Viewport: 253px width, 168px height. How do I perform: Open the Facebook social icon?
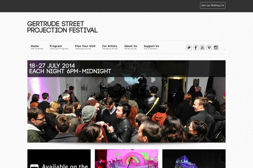pyautogui.click(x=196, y=47)
